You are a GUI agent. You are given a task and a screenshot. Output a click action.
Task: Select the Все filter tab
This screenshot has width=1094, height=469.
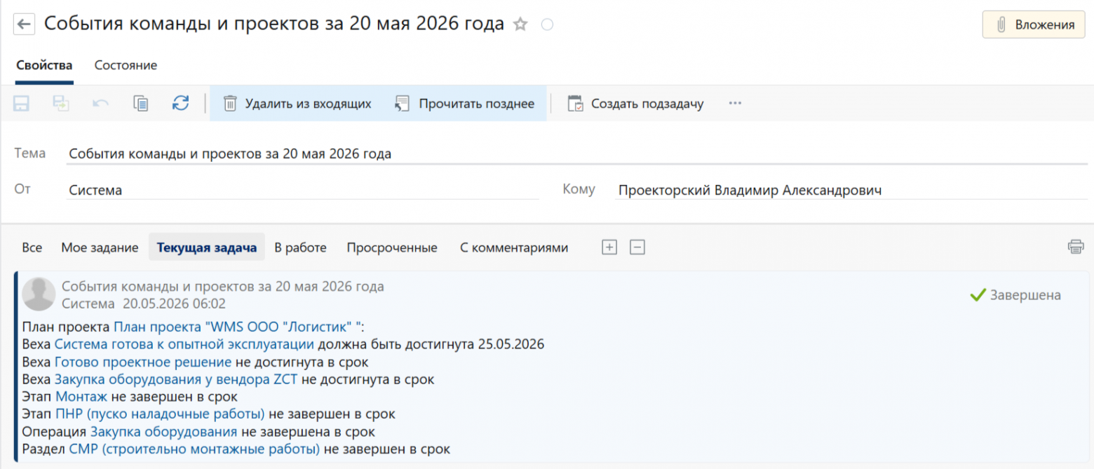pos(32,247)
